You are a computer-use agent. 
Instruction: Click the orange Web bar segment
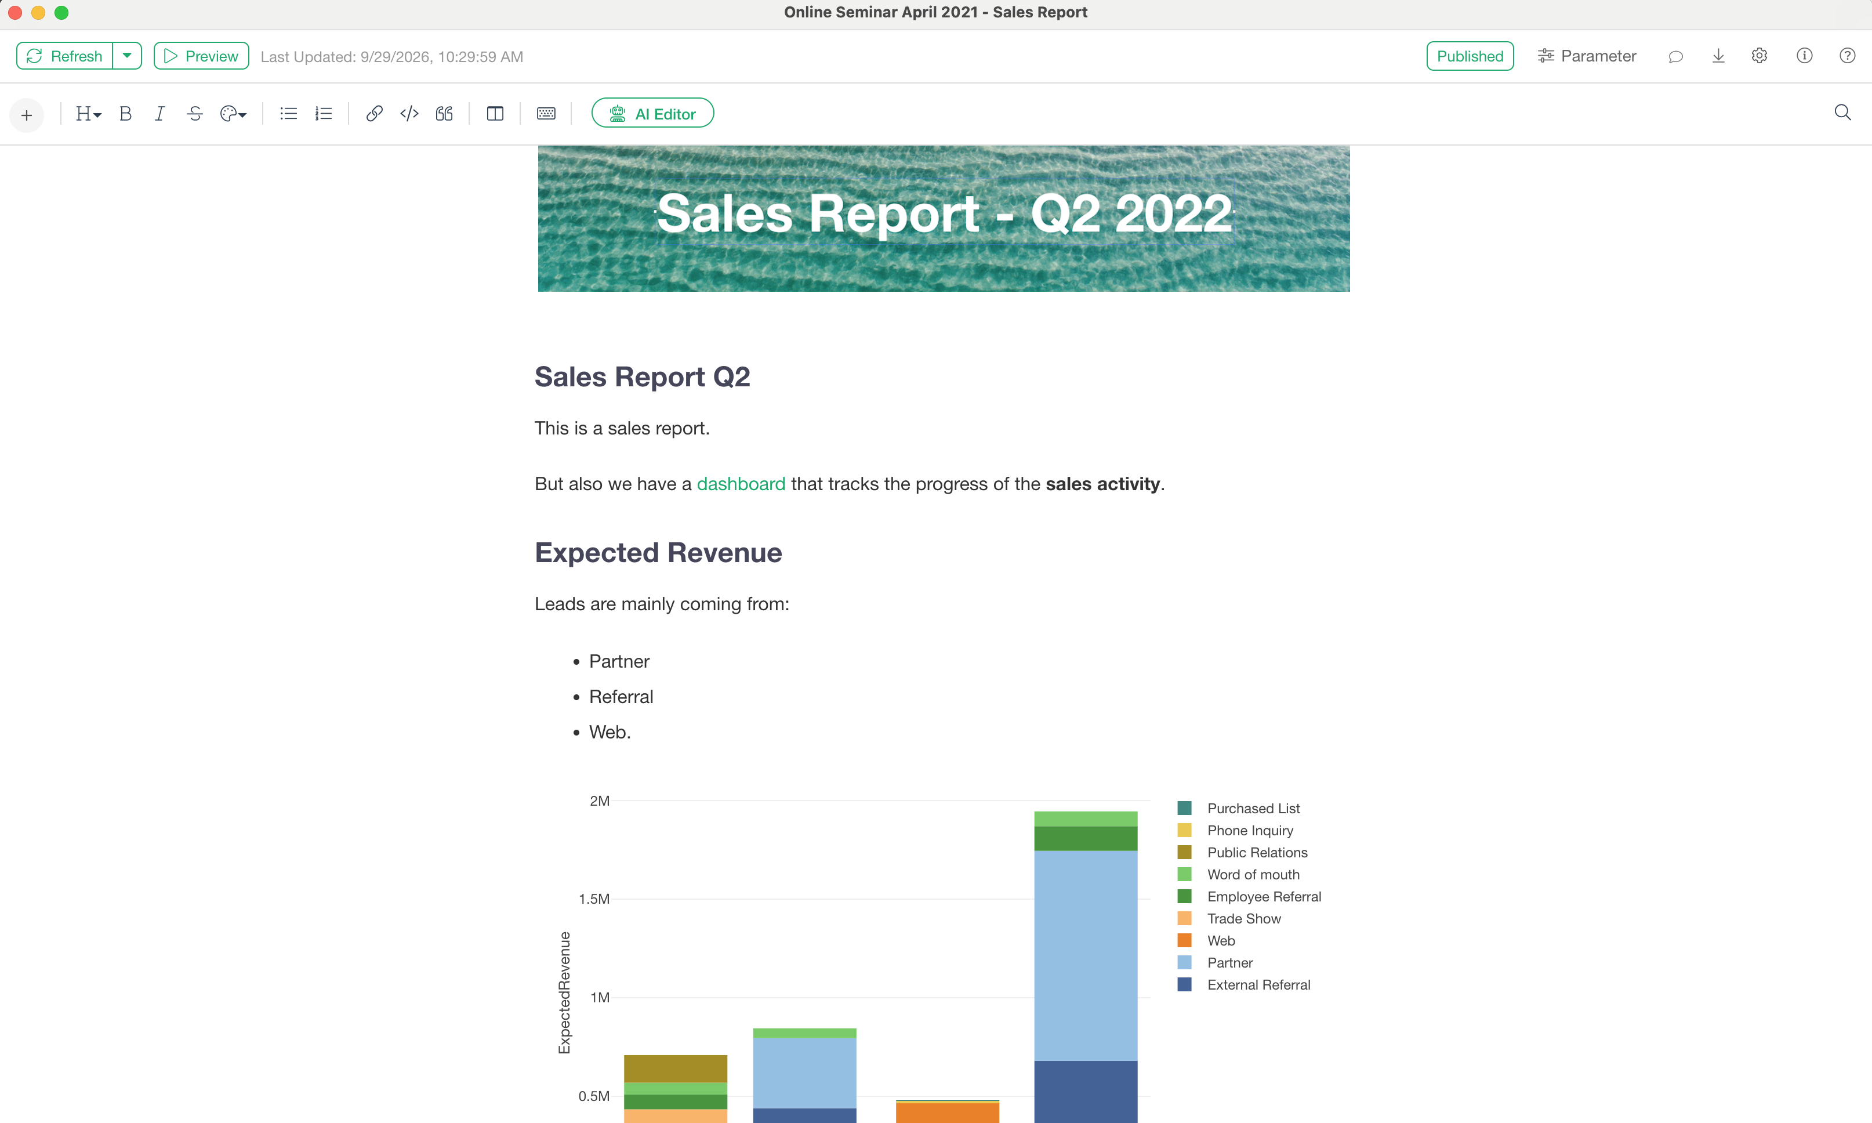tap(947, 1113)
